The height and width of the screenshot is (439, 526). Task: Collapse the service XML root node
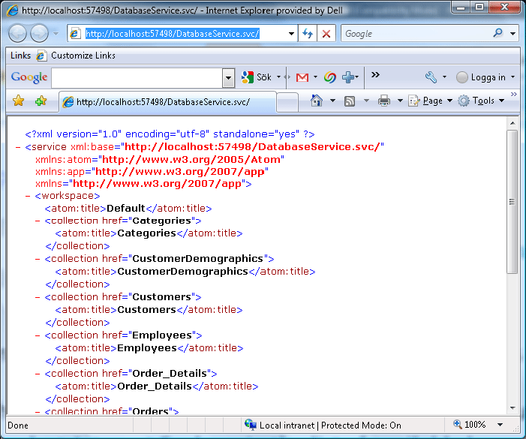[18, 147]
